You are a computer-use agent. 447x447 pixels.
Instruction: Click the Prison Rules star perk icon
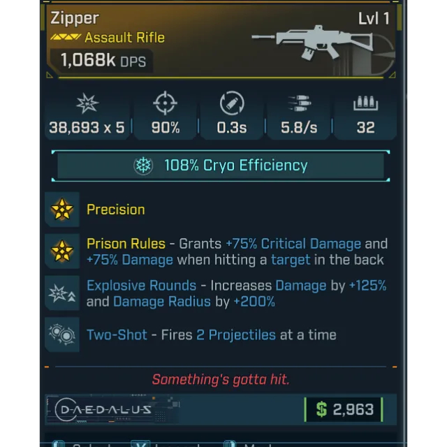[62, 251]
